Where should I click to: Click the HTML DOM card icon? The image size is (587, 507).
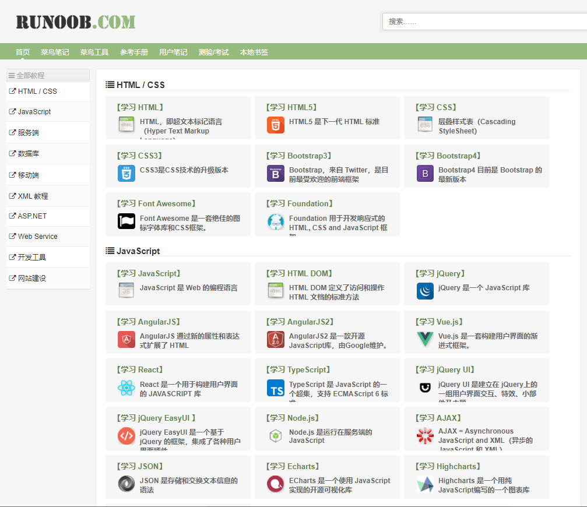pyautogui.click(x=276, y=291)
